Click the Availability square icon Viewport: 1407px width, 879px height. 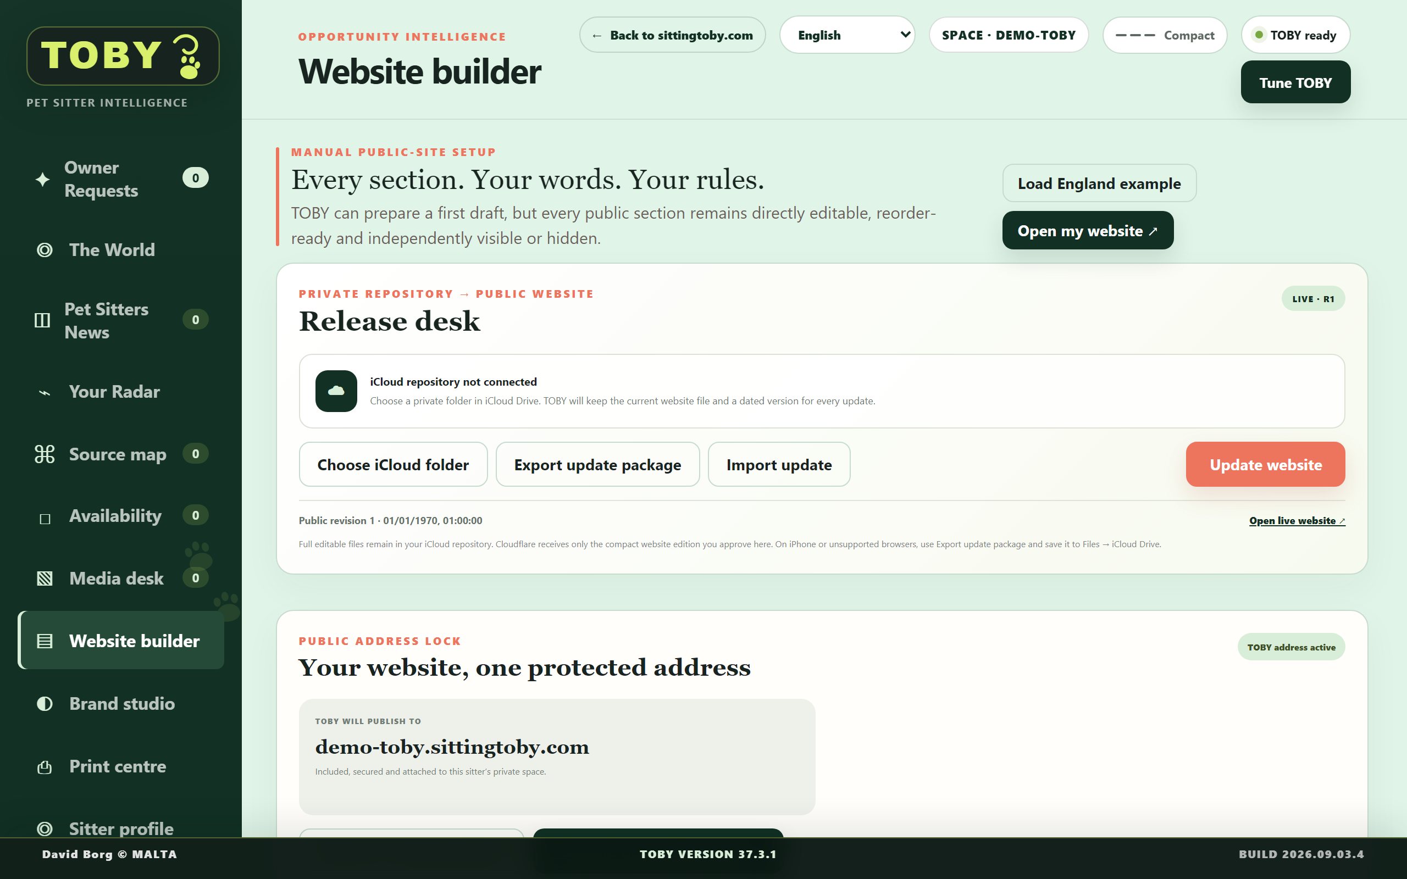tap(45, 519)
